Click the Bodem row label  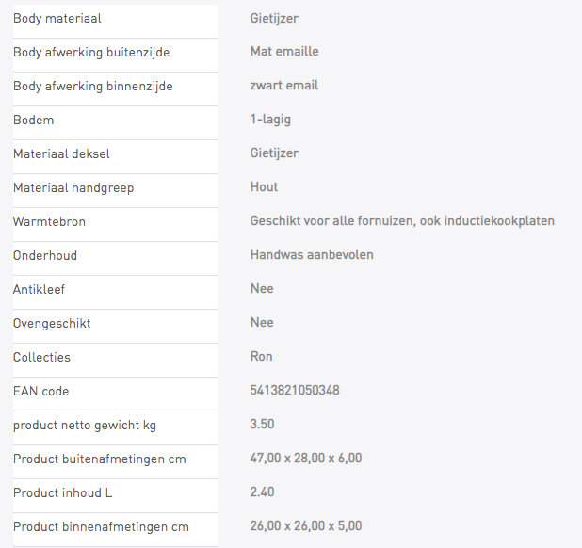click(33, 120)
